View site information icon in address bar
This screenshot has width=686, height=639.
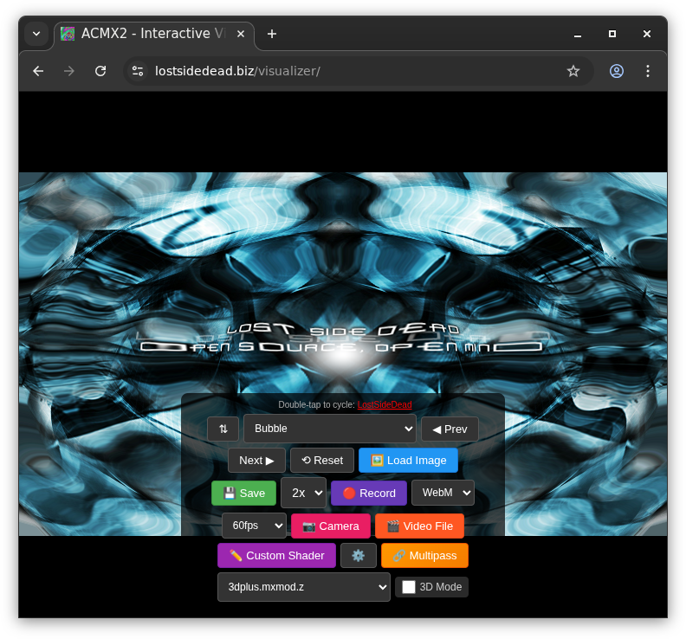click(138, 71)
